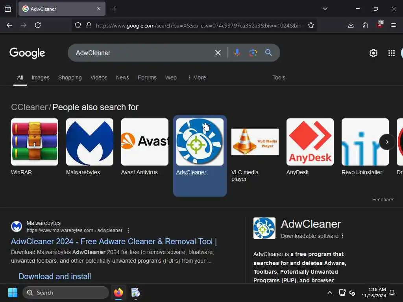Viewport: 403px width, 302px height.
Task: Open the Firefox extensions menu
Action: pyautogui.click(x=365, y=25)
